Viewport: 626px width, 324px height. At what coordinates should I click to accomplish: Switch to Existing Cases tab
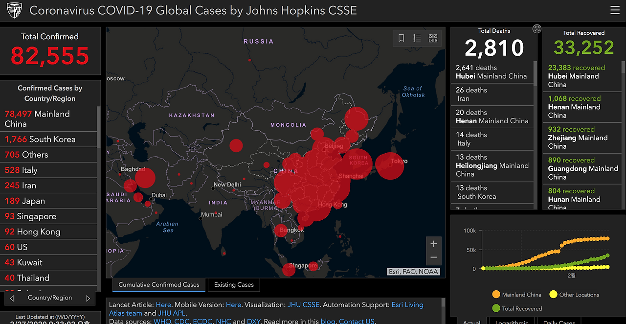tap(234, 284)
